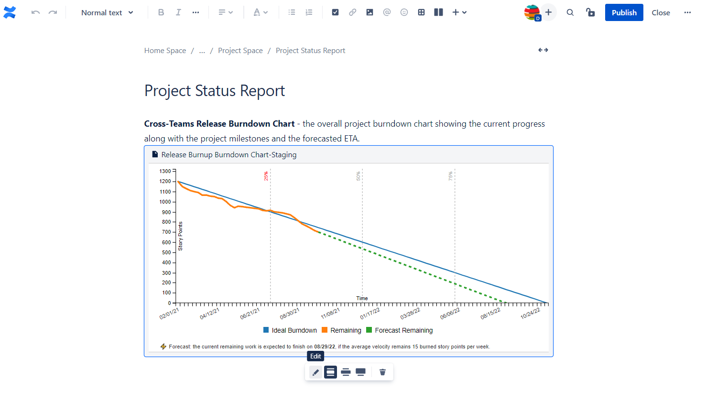Click the Confluence logo icon
Viewport: 706px width, 412px height.
[x=10, y=12]
